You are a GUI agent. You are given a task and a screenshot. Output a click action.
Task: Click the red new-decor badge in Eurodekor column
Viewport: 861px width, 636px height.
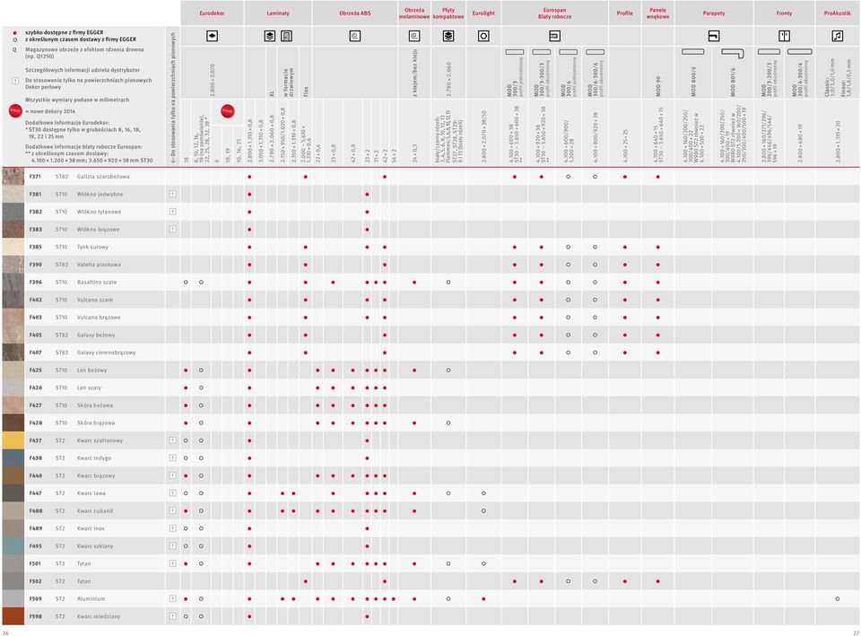pos(227,111)
